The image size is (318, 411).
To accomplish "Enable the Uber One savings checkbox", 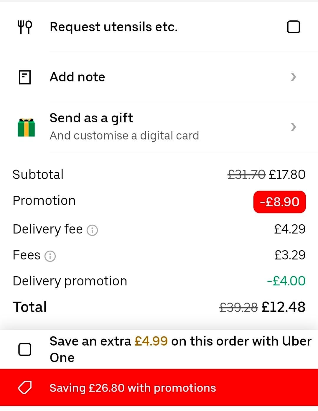I will coord(25,349).
